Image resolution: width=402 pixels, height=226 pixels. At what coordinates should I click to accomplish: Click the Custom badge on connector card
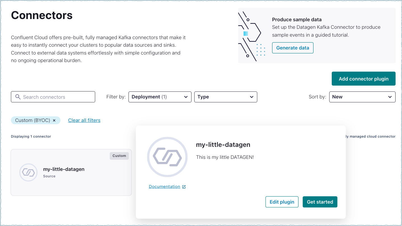(x=119, y=156)
